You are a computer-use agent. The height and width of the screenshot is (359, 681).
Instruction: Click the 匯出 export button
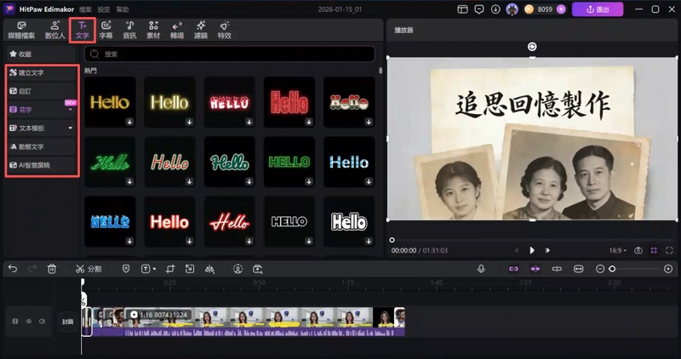tap(598, 9)
